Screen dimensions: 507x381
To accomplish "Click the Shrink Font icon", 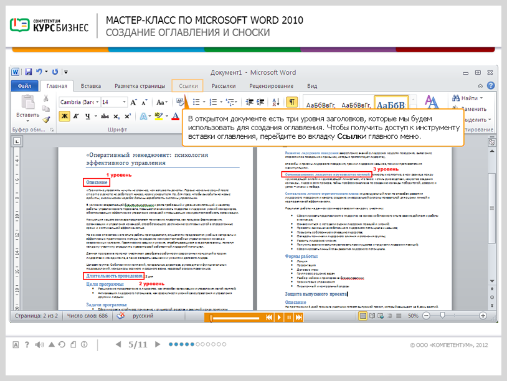I will coord(145,103).
